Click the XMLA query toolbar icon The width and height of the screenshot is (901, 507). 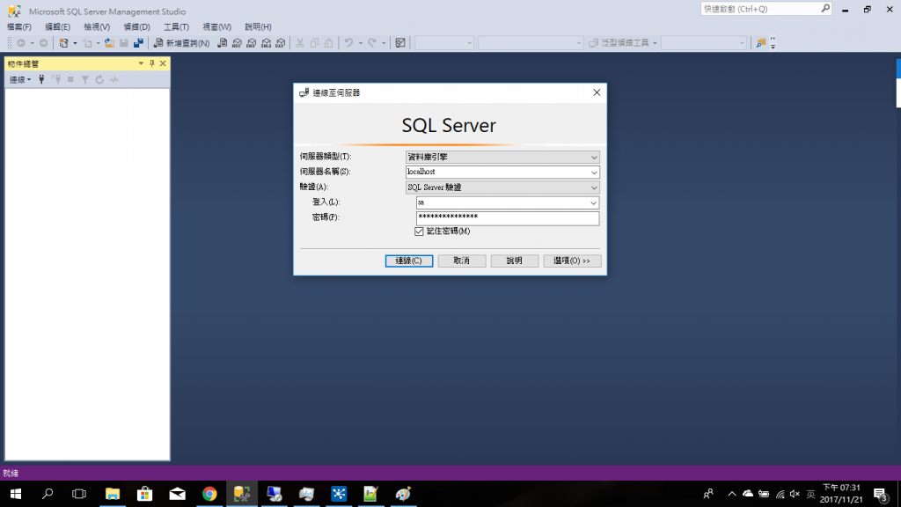(266, 43)
